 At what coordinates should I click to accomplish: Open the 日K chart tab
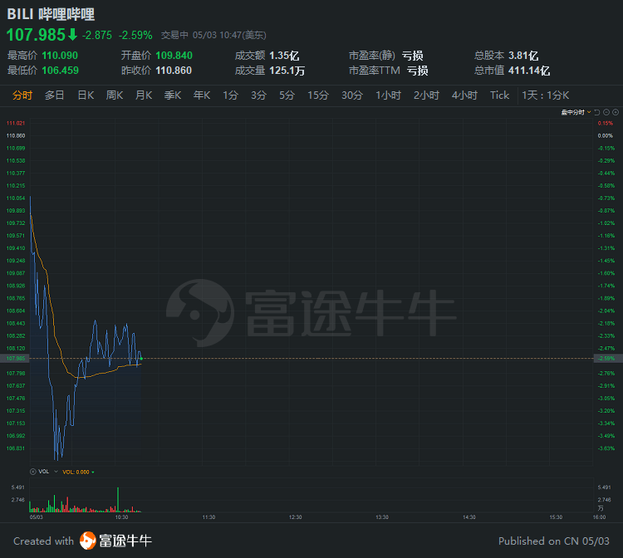[86, 95]
